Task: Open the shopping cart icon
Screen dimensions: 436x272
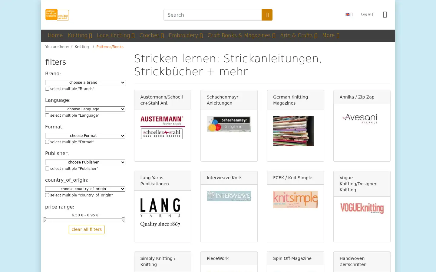Action: [x=385, y=15]
